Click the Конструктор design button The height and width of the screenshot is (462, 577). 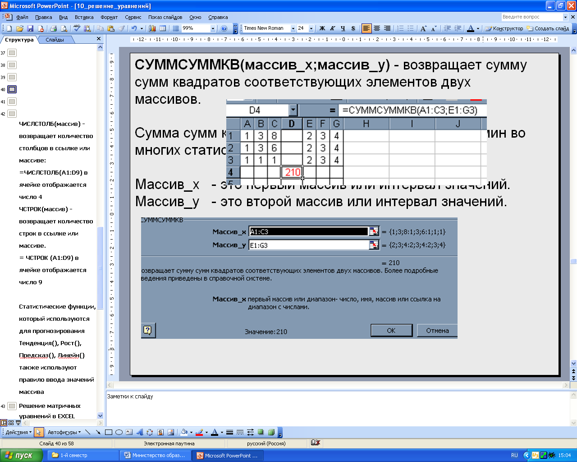pyautogui.click(x=504, y=28)
